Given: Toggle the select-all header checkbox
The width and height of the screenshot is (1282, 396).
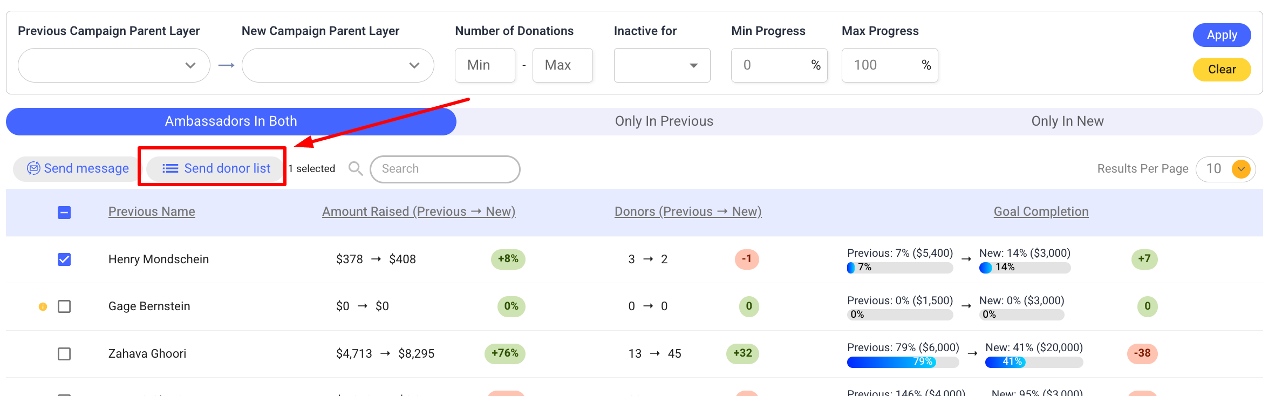Looking at the screenshot, I should 64,213.
